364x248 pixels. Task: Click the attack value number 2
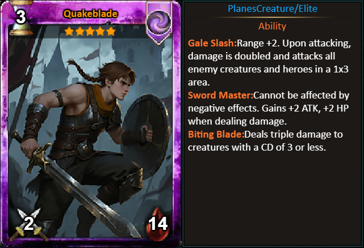(x=29, y=224)
